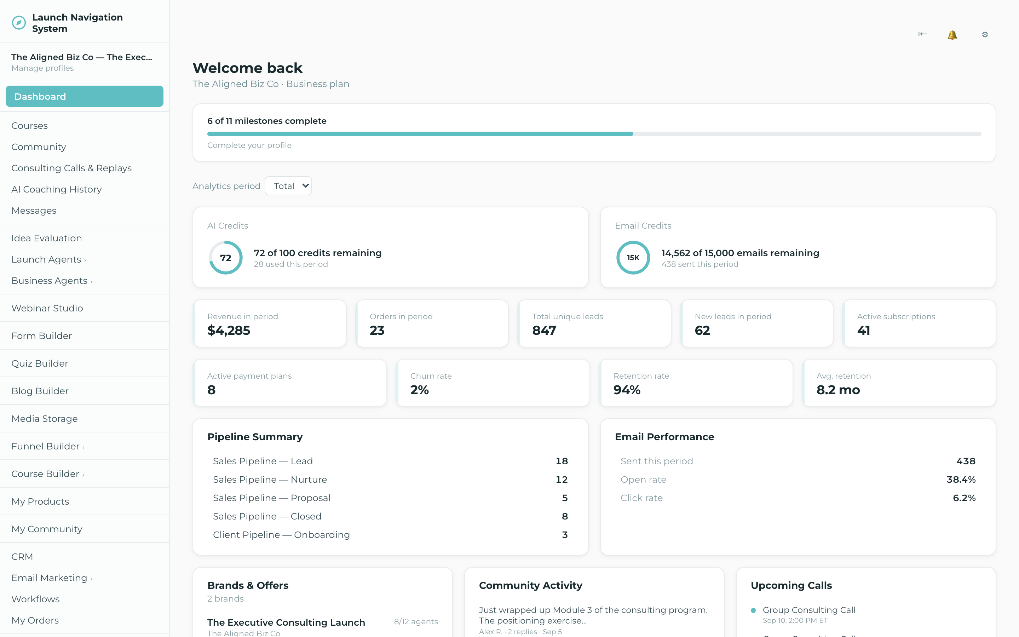
Task: Click Sales Pipeline — Proposal row
Action: pos(390,498)
